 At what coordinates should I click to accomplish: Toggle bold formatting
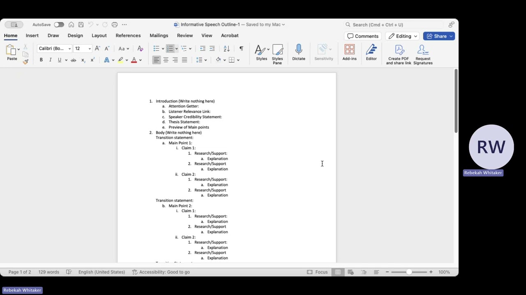pyautogui.click(x=41, y=60)
